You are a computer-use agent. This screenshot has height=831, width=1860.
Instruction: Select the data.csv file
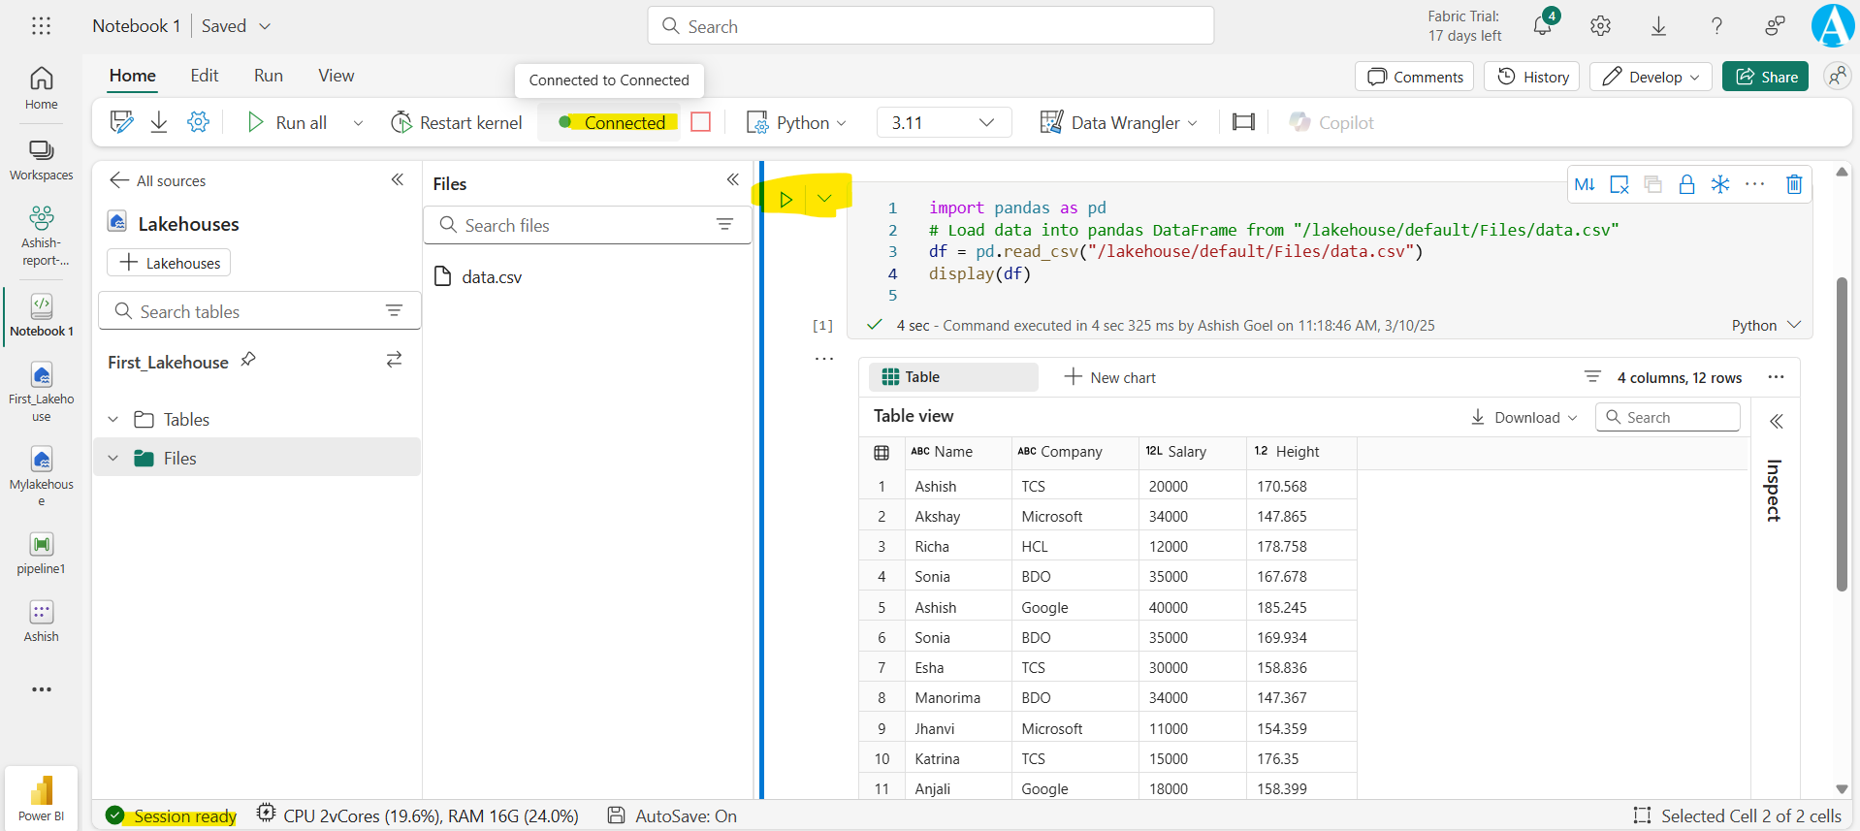tap(491, 277)
